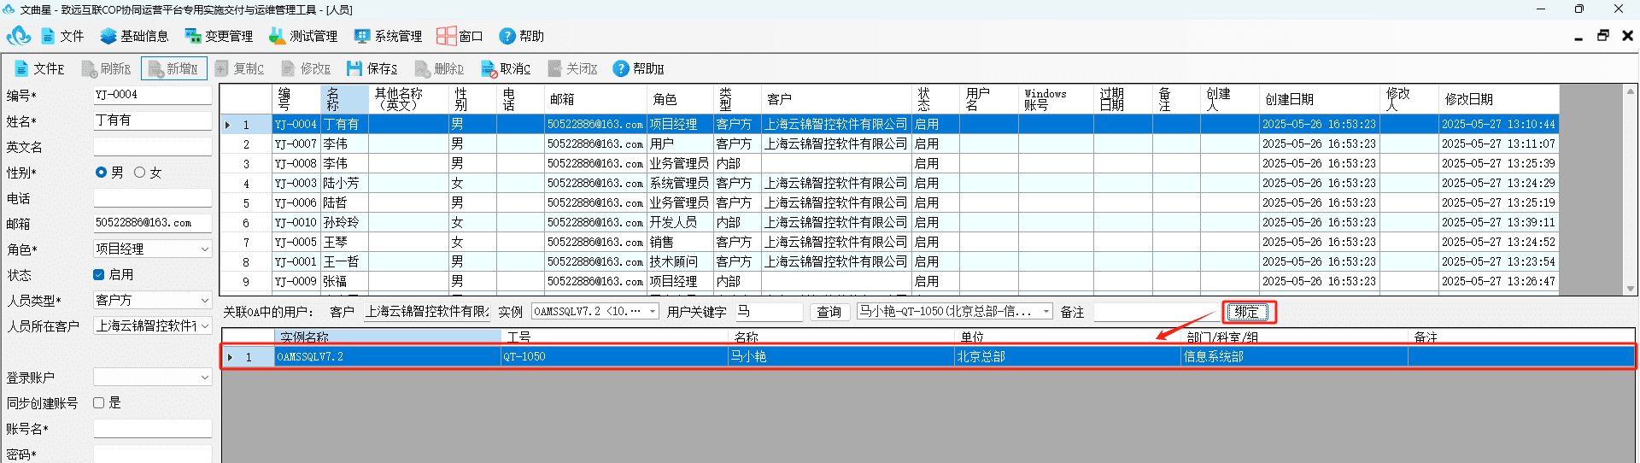Select the 女 gender radio button

pos(139,173)
